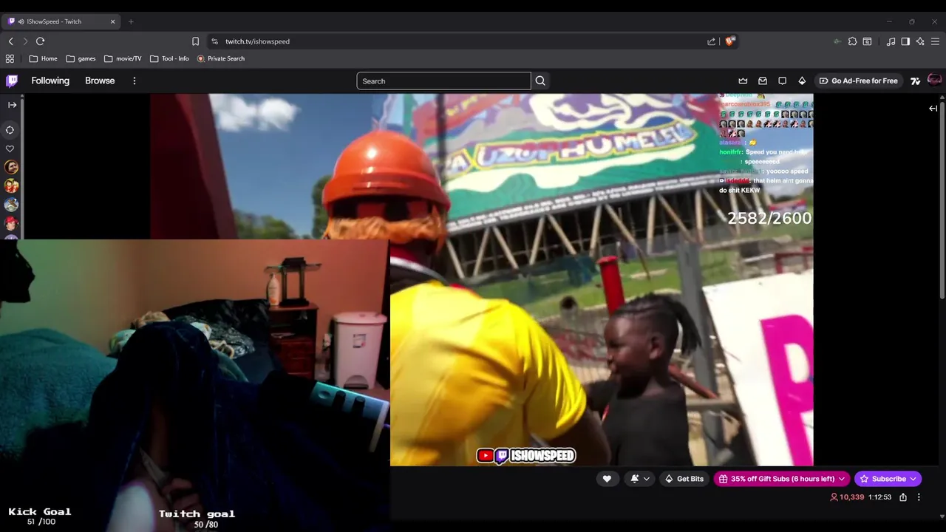Click the twitch.tv/ishowspeed address bar
The height and width of the screenshot is (532, 946).
(x=458, y=41)
